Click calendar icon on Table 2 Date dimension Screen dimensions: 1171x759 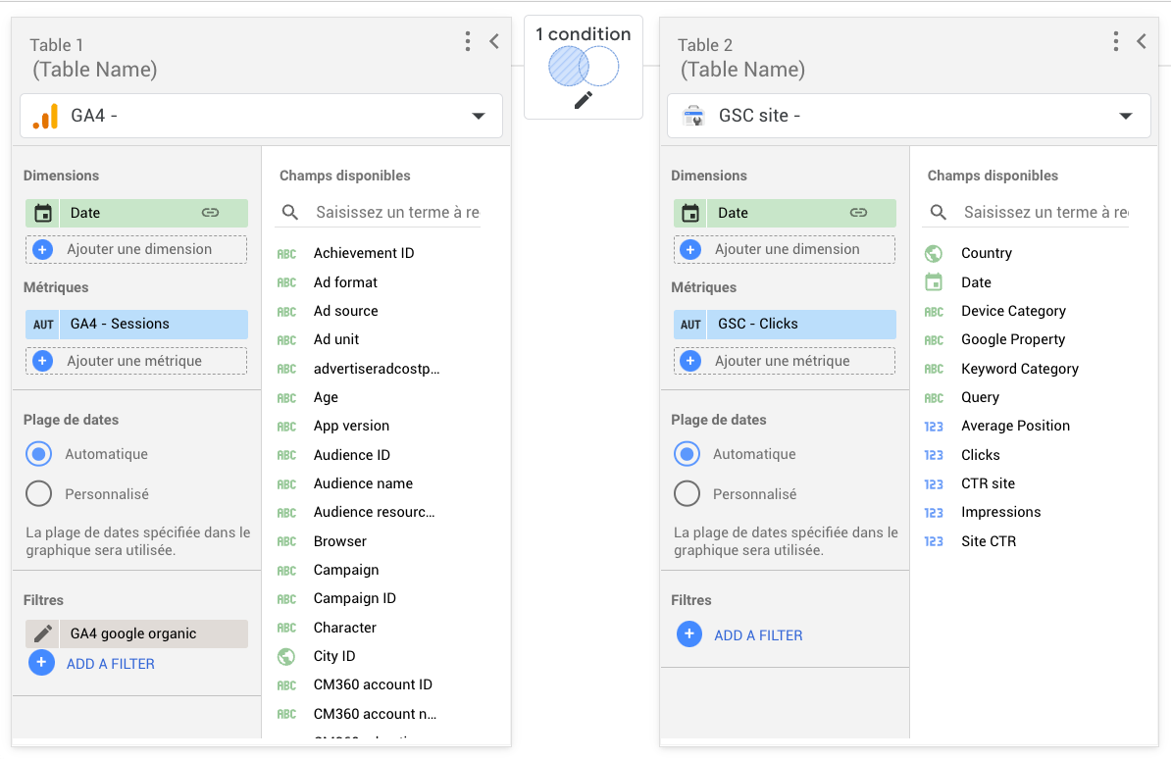(690, 213)
